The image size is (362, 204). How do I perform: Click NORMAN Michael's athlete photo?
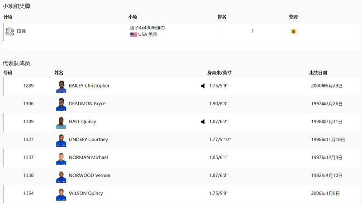point(61,158)
